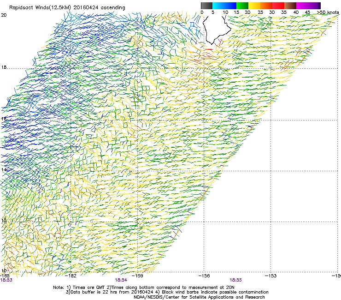The width and height of the screenshot is (341, 300).
Task: Click the purple time label '18:53'
Action: (x=6, y=280)
